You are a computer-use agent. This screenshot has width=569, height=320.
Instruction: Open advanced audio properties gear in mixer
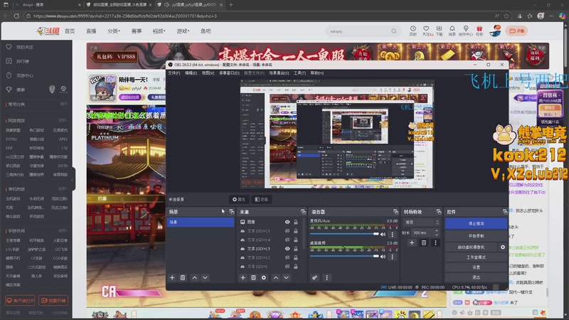click(x=314, y=277)
